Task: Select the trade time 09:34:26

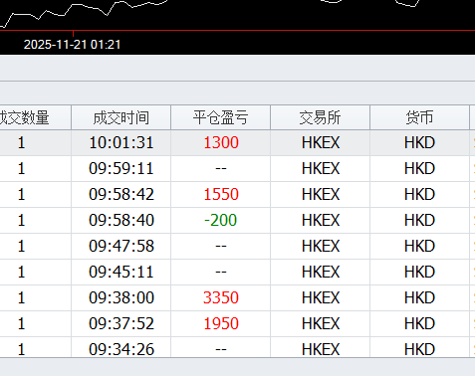Action: point(121,349)
